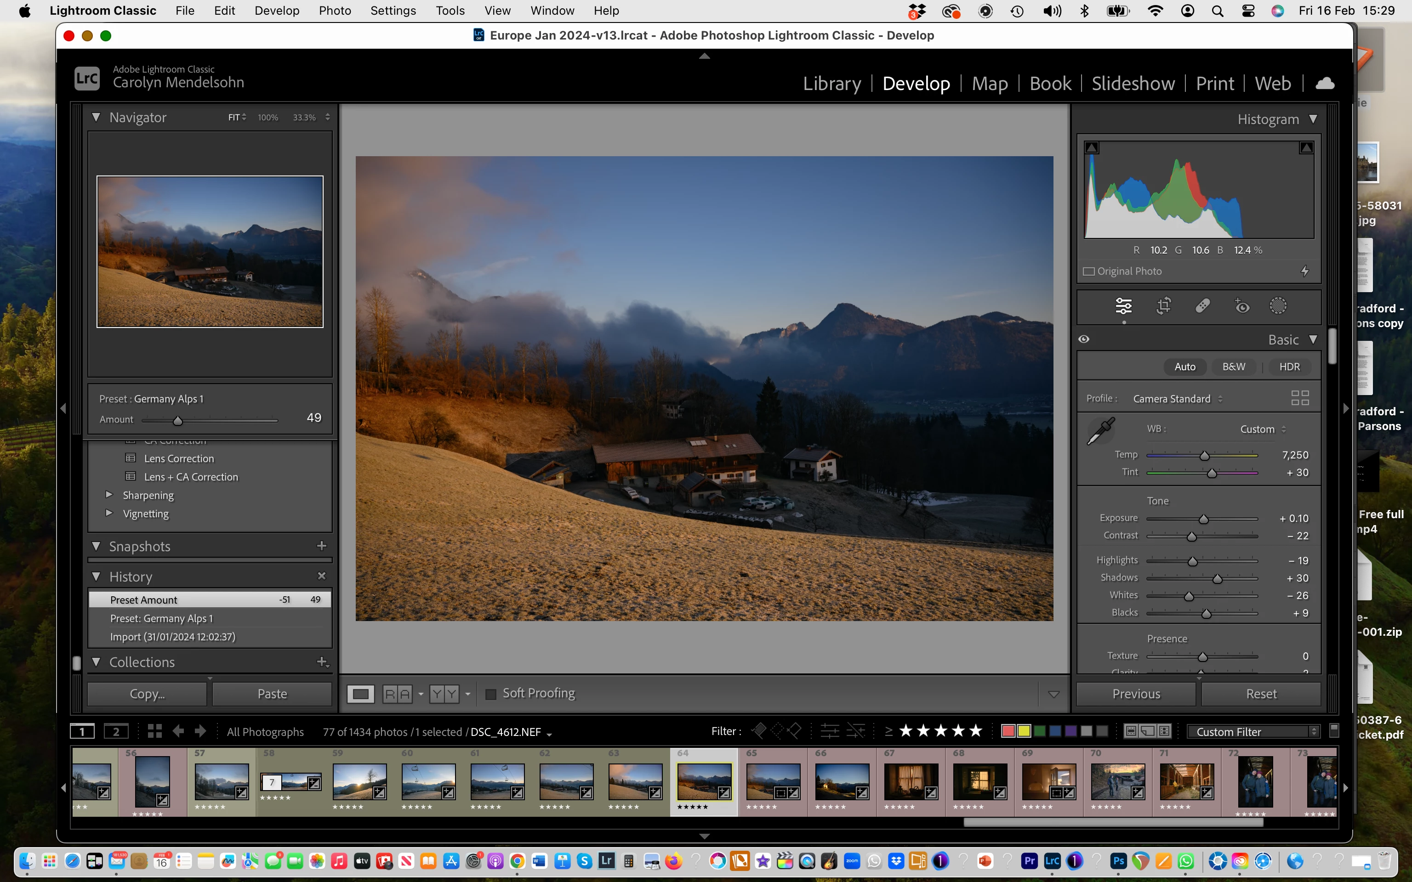Open the Red Eye Correction tool

[1241, 305]
